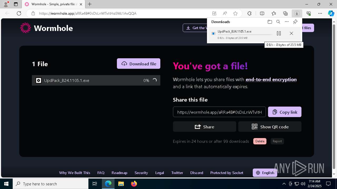Click the Wormhole logo
The height and width of the screenshot is (189, 337).
tap(46, 28)
